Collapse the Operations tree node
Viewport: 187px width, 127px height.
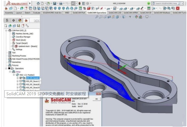click(x=6, y=69)
